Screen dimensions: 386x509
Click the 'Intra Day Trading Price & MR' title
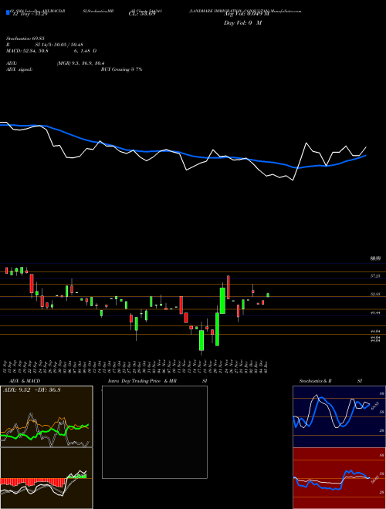coord(142,381)
